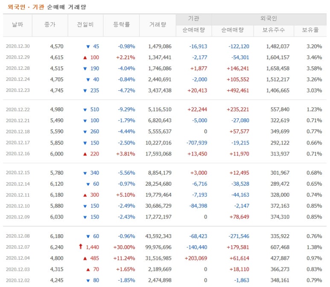Image resolution: width=330 pixels, height=287 pixels.
Task: Click the trading volume 30,686,729
Action: pyautogui.click(x=158, y=206)
